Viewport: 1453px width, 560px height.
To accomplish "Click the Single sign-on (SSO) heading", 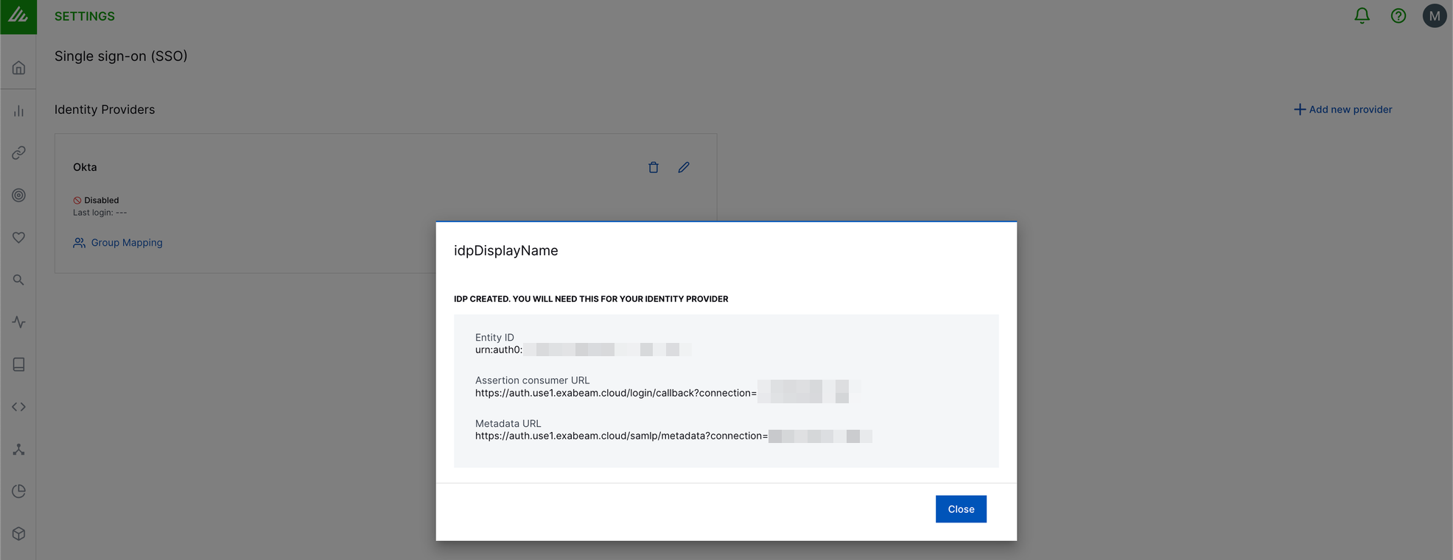I will click(x=121, y=56).
